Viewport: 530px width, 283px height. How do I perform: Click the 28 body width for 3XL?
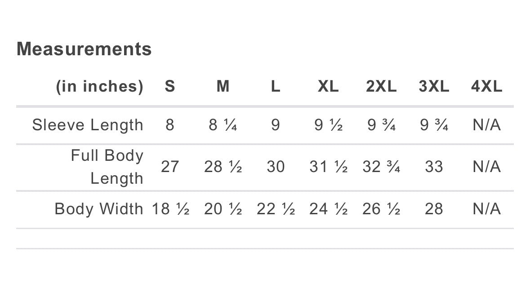pyautogui.click(x=434, y=209)
